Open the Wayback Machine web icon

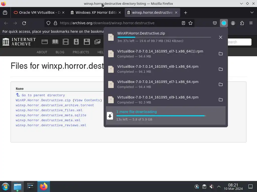coord(45,42)
